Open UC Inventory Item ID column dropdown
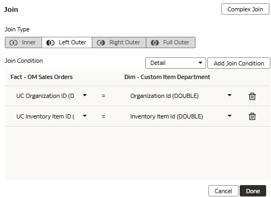Image resolution: width=271 pixels, height=197 pixels. [85, 116]
